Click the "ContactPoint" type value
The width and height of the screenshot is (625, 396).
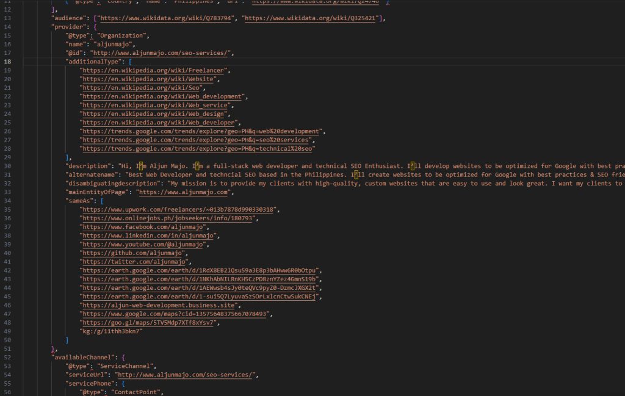[x=135, y=392]
